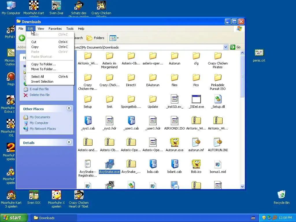Select the Recycle Bin desktop icon

coord(282,197)
